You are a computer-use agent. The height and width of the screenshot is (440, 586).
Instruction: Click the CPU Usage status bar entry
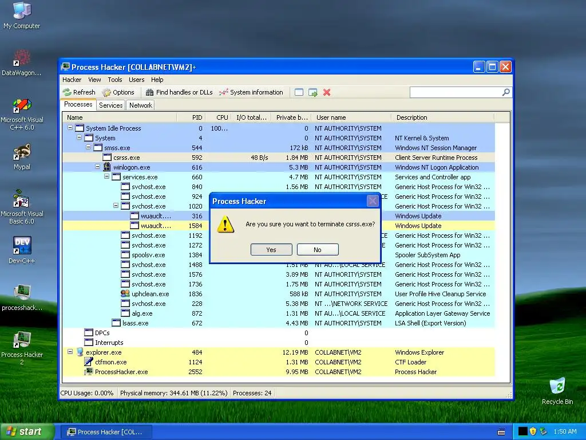point(87,393)
